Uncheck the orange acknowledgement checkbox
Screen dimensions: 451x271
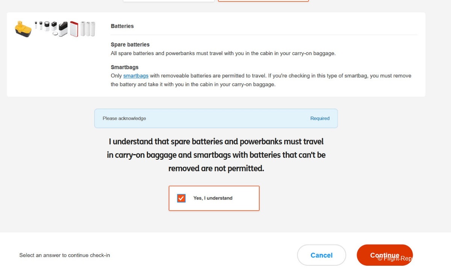[181, 198]
